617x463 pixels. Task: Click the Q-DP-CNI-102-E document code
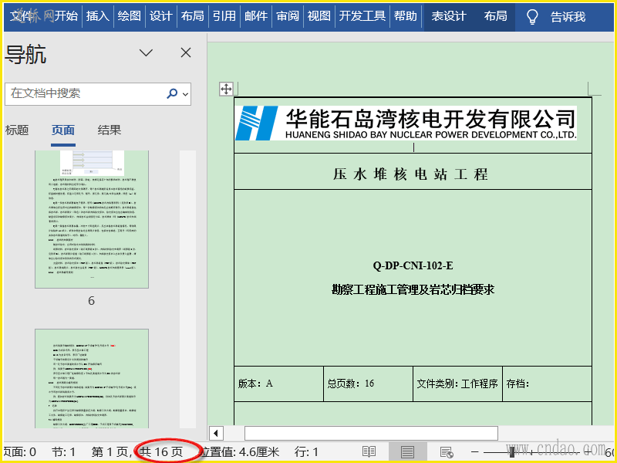[x=413, y=265]
